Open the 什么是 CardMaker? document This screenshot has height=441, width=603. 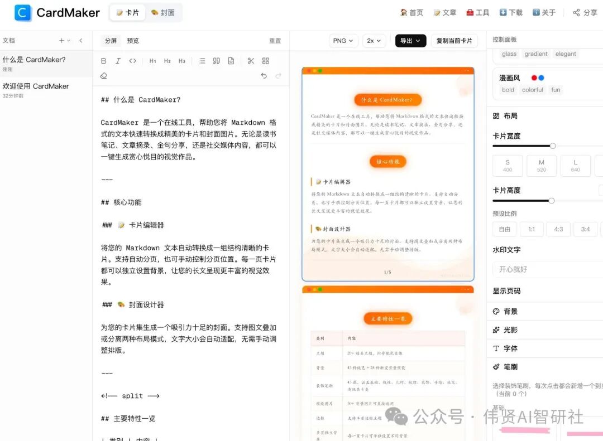click(x=46, y=64)
